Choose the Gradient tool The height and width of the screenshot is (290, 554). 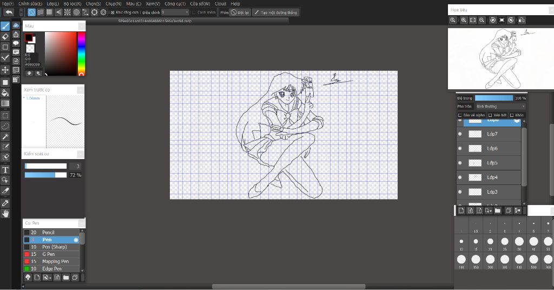pos(5,103)
